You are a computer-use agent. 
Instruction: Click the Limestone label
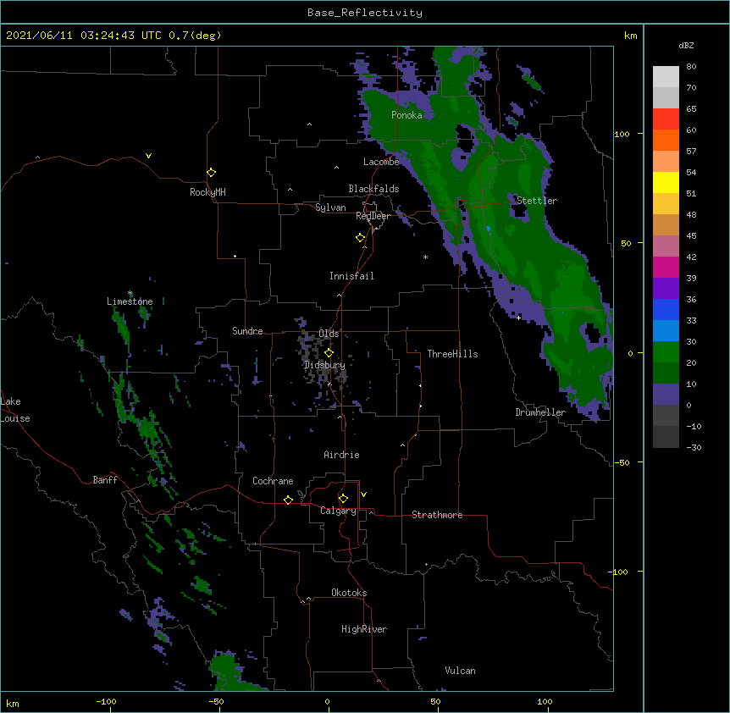130,301
